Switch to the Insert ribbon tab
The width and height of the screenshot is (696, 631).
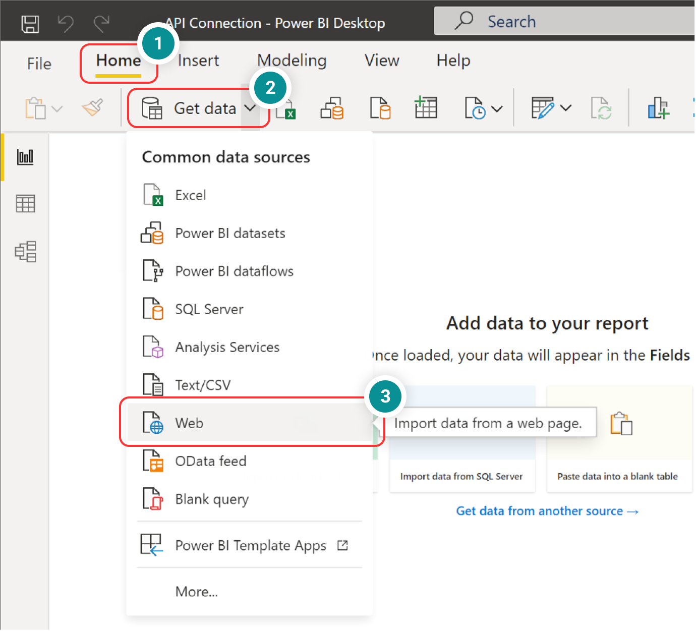pyautogui.click(x=198, y=61)
